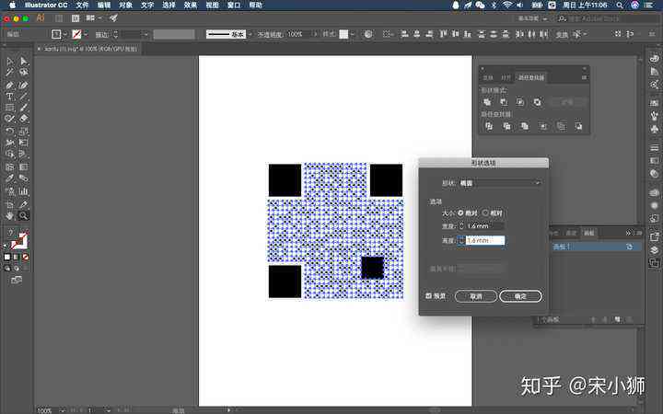The image size is (663, 414).
Task: Open the 文件 (File) menu
Action: tap(82, 6)
